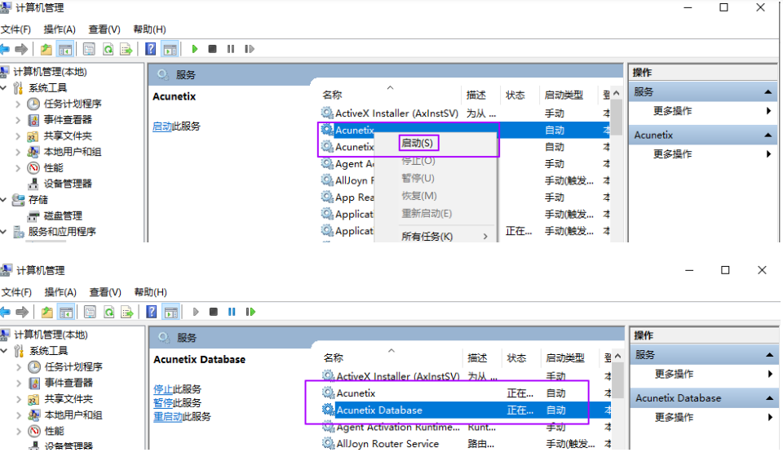Image resolution: width=783 pixels, height=457 pixels.
Task: Select highlighted Acunetix row in upper window list
Action: pos(464,131)
